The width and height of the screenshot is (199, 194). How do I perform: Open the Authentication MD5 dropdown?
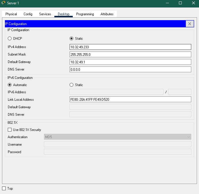pyautogui.click(x=118, y=137)
